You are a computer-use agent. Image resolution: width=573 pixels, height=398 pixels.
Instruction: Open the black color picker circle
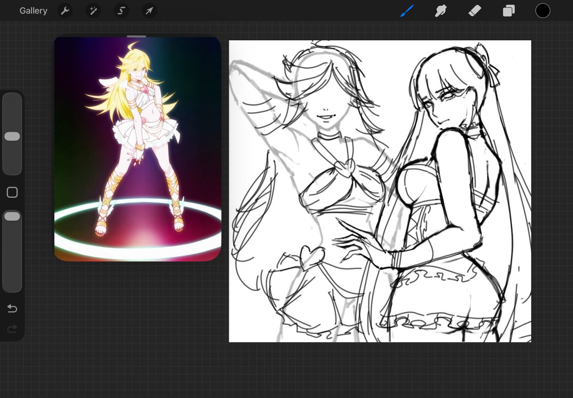[x=542, y=10]
